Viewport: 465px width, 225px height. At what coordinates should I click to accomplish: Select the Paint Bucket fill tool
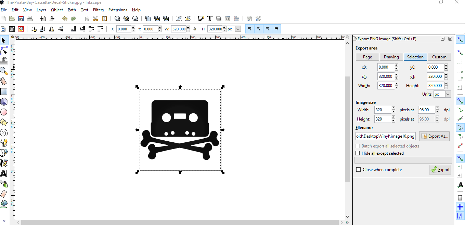click(x=4, y=204)
